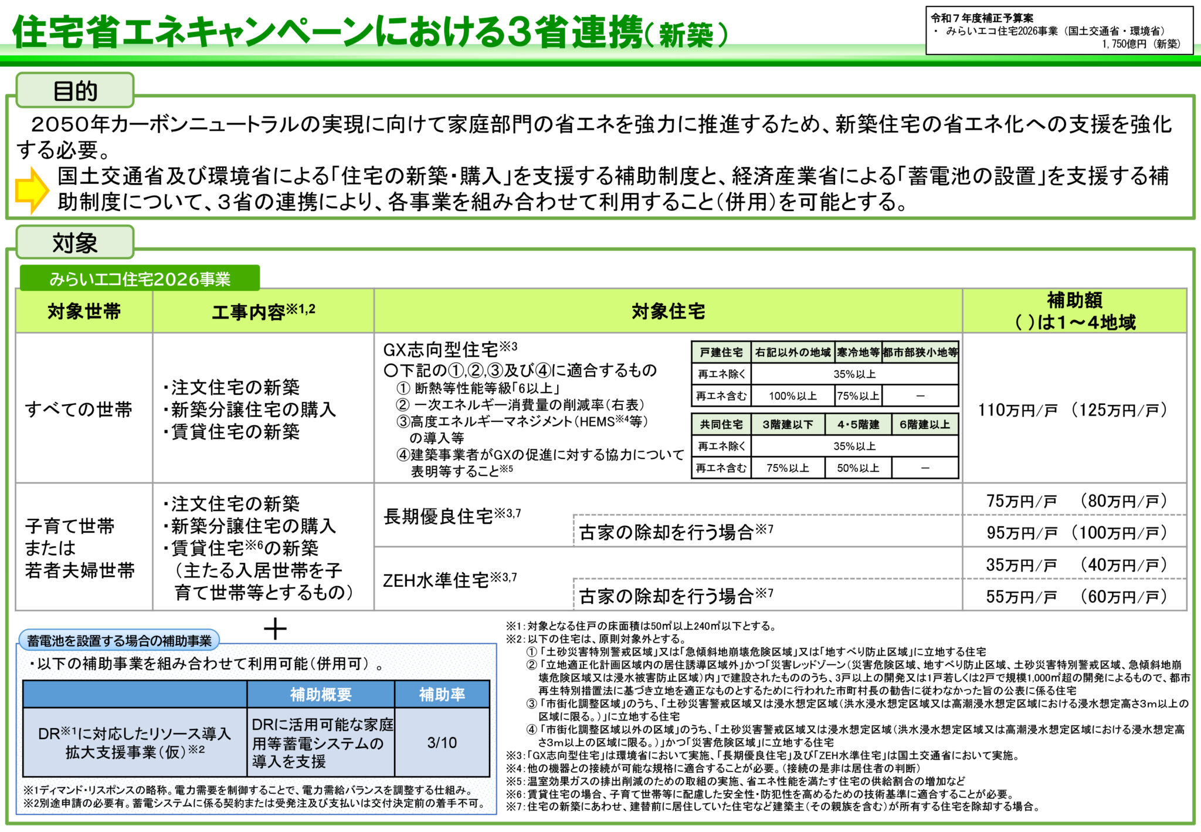
Task: Click the 3/10 subsidy rate cell
Action: (x=442, y=742)
